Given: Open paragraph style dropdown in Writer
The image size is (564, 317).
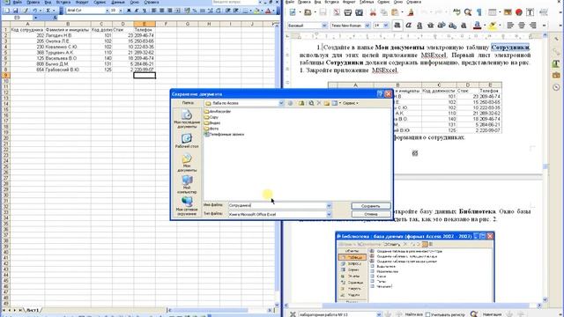Looking at the screenshot, I should [324, 26].
